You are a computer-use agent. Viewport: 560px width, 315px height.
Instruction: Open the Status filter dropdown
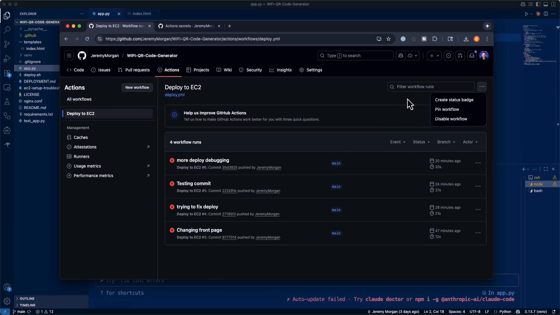pyautogui.click(x=421, y=142)
